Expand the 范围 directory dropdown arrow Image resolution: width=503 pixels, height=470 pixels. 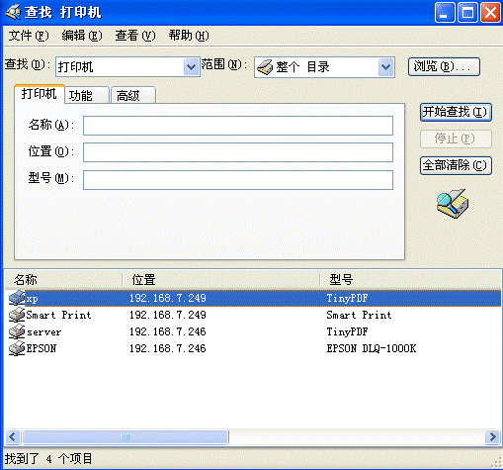[385, 67]
